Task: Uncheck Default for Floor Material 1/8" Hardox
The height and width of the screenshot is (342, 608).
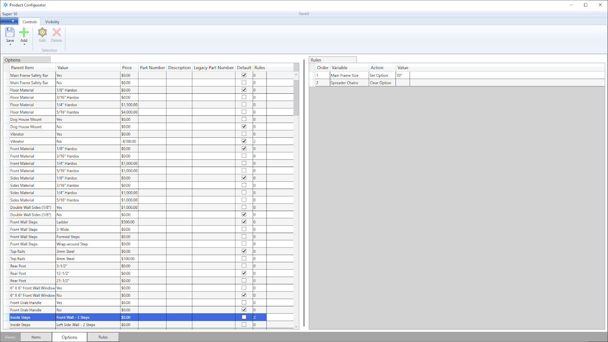Action: pos(244,90)
